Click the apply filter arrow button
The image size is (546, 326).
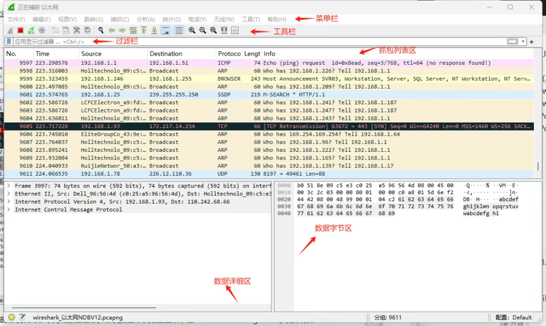[x=513, y=42]
